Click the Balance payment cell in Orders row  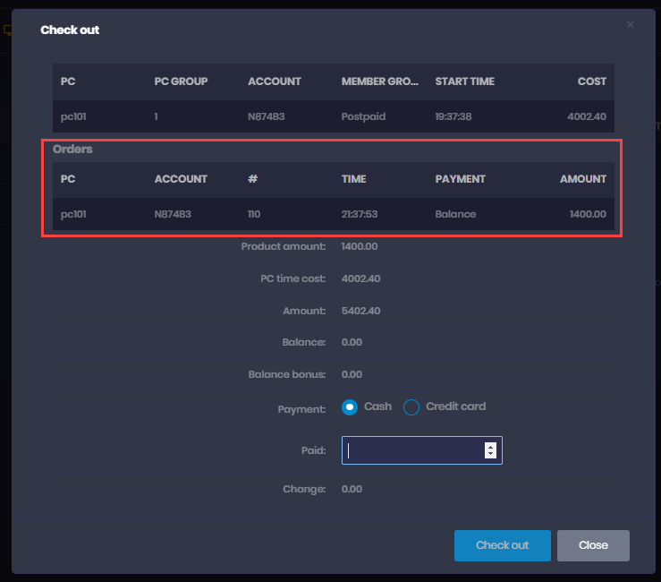pos(455,214)
